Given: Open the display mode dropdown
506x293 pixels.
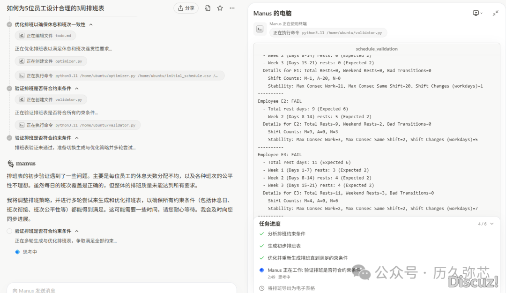Looking at the screenshot, I should (x=477, y=13).
